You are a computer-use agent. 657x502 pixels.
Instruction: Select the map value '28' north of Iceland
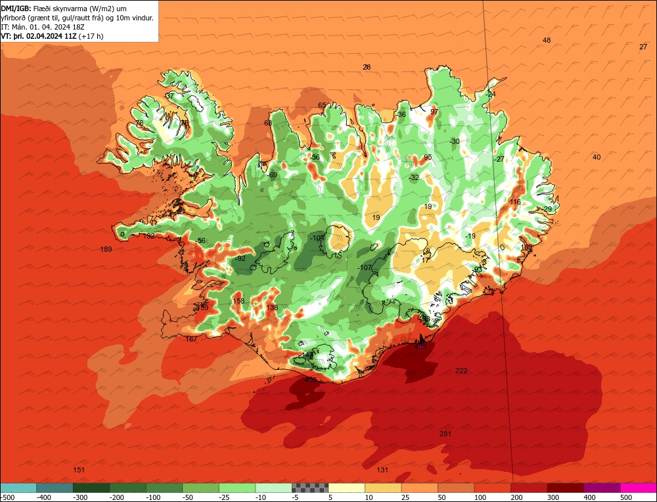pyautogui.click(x=367, y=67)
